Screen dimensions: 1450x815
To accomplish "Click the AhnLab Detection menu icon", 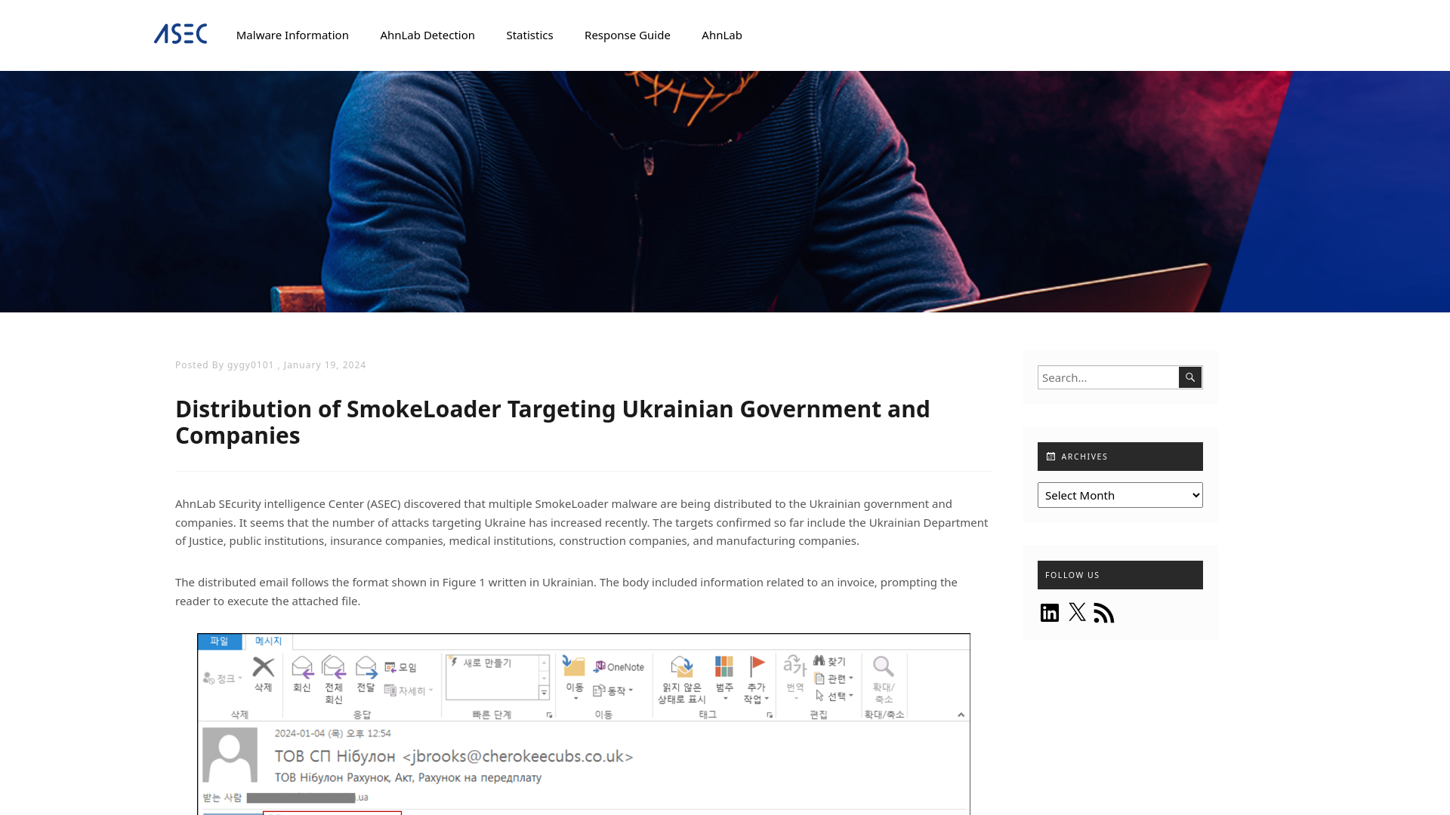I will coord(427,35).
